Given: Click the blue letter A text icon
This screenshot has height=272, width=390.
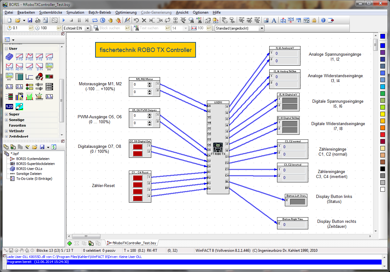Looking at the screenshot, I should click(274, 20).
